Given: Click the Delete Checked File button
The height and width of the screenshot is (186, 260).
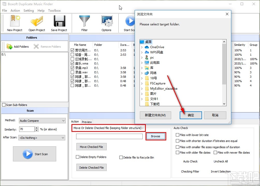Looking at the screenshot, I should [x=91, y=168].
